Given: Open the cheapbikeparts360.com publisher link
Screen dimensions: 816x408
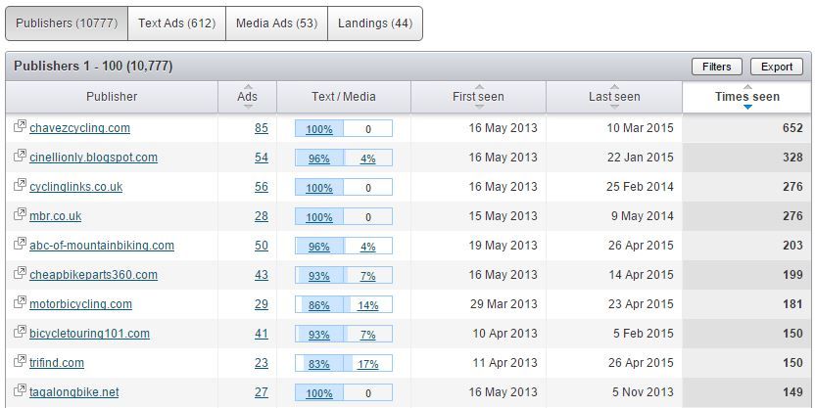Looking at the screenshot, I should click(x=93, y=275).
